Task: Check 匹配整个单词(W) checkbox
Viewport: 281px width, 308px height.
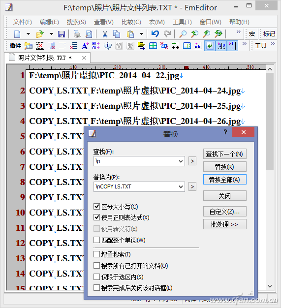Action: click(96, 240)
